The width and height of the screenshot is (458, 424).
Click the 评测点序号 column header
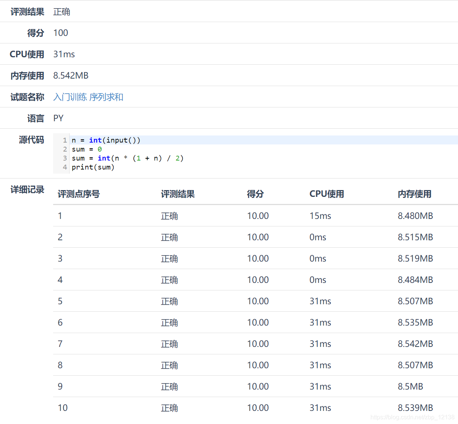79,194
